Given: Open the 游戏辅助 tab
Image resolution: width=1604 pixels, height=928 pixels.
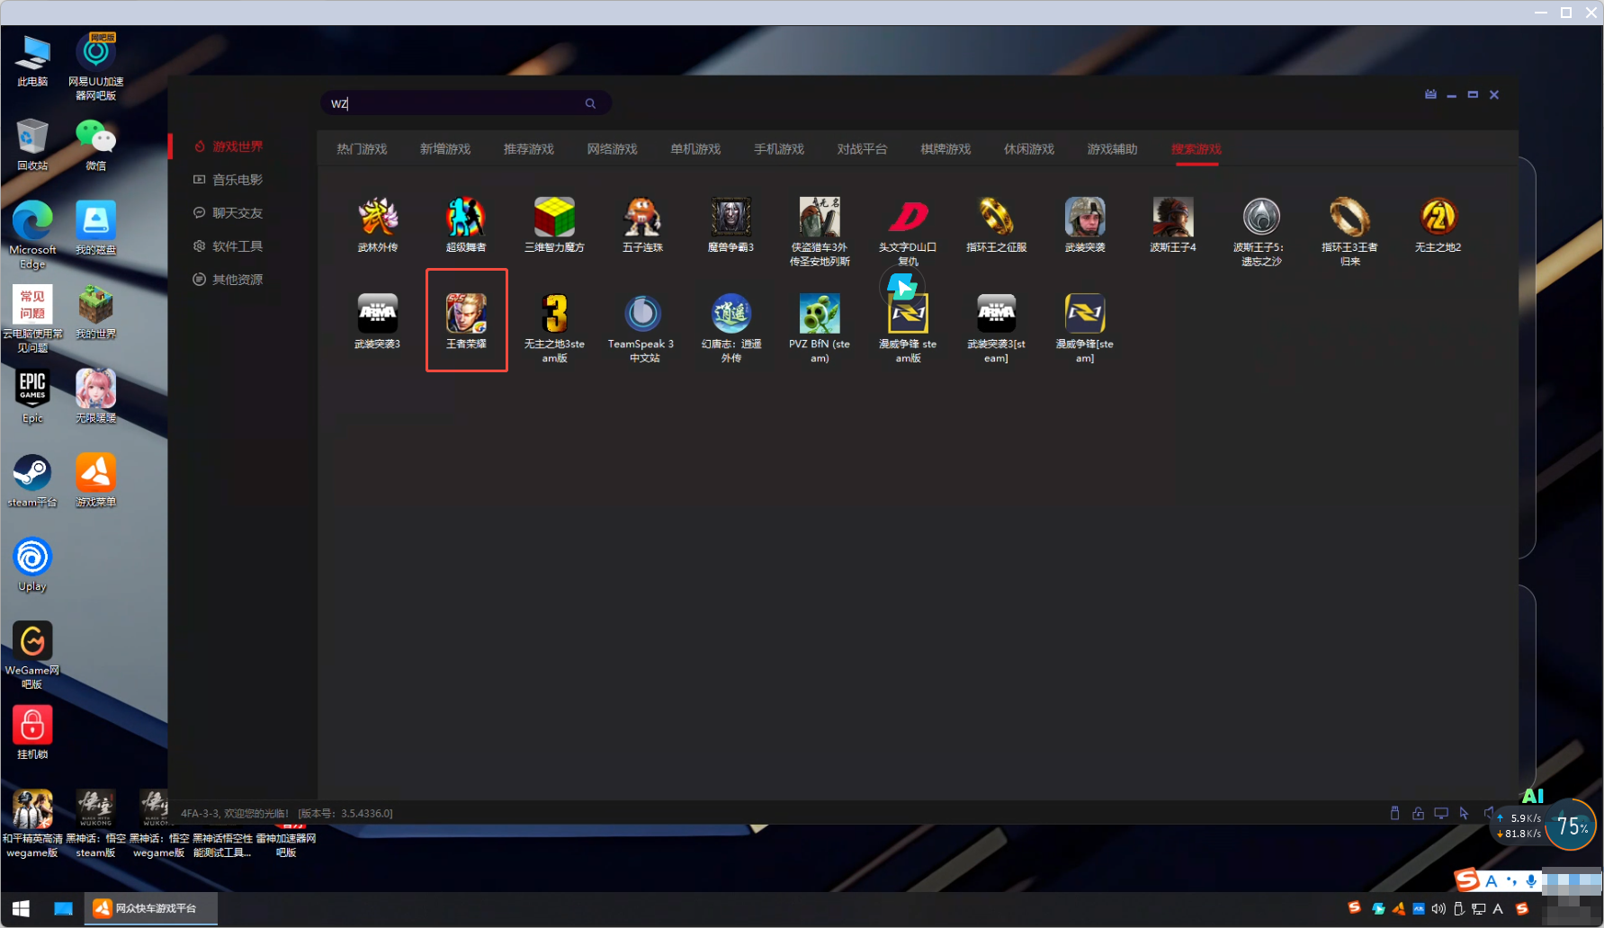Looking at the screenshot, I should [x=1113, y=149].
